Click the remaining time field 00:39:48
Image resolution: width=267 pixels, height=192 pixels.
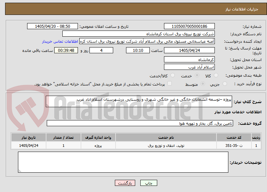pyautogui.click(x=66, y=50)
